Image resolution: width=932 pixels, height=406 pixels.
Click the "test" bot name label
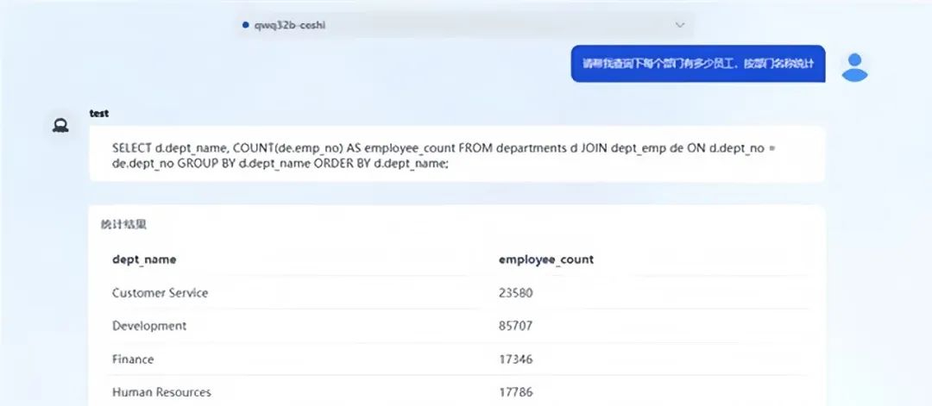tap(98, 113)
